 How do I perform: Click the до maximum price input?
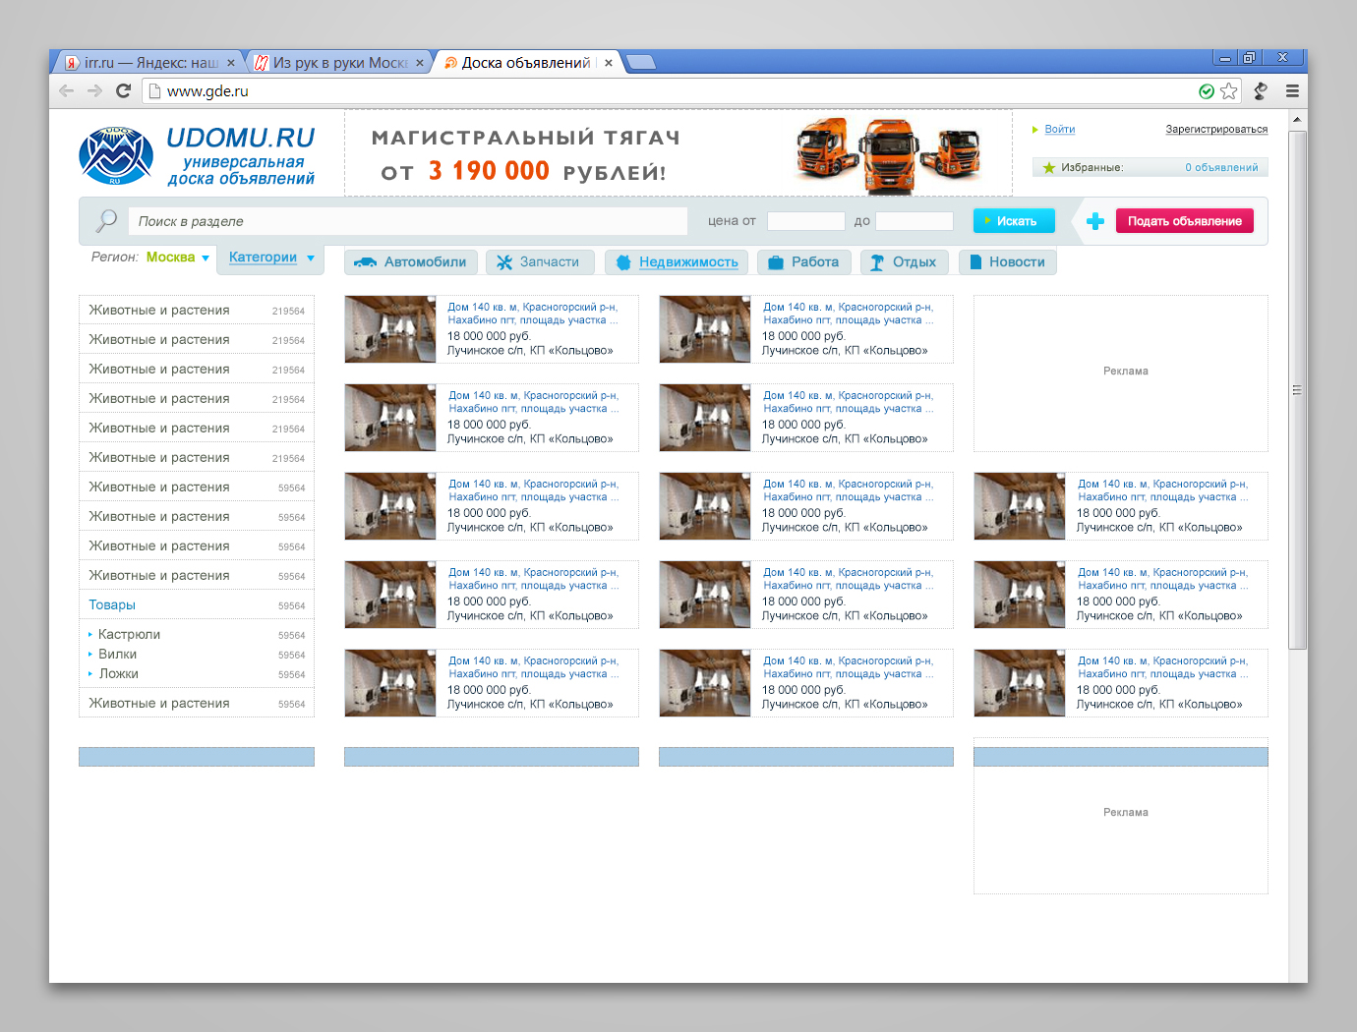pos(914,221)
